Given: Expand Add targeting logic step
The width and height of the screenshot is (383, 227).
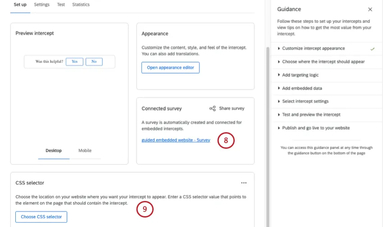Looking at the screenshot, I should pos(300,75).
